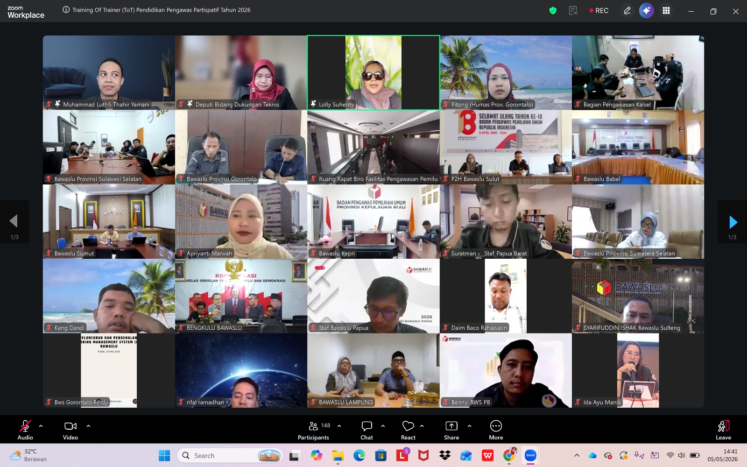Open the Windows Start menu
Image resolution: width=747 pixels, height=467 pixels.
click(164, 455)
